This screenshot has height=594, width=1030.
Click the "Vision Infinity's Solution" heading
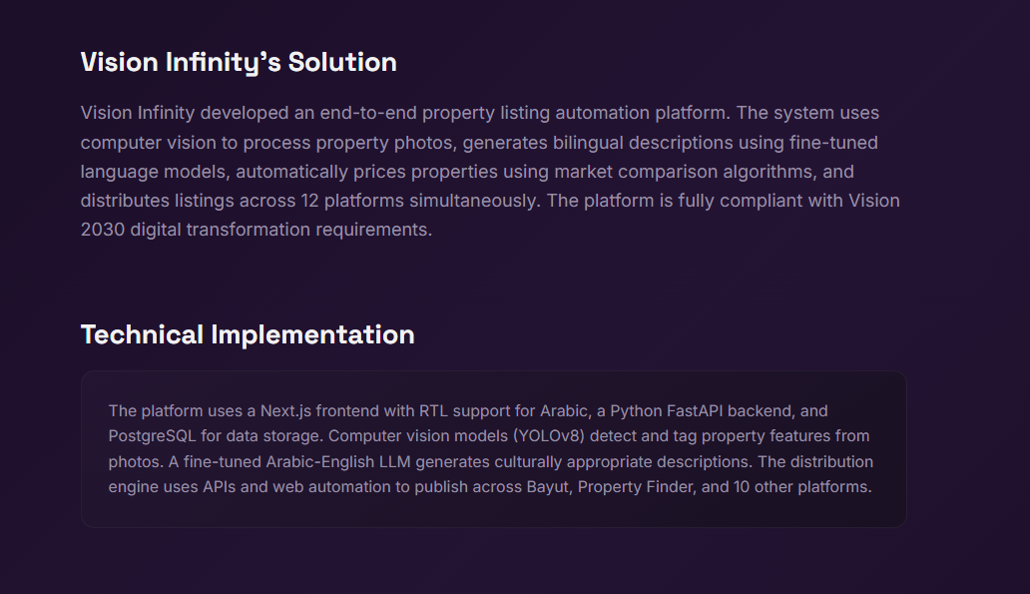coord(239,63)
